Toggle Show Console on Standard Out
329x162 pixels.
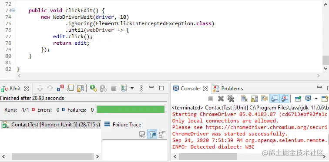click(x=275, y=98)
